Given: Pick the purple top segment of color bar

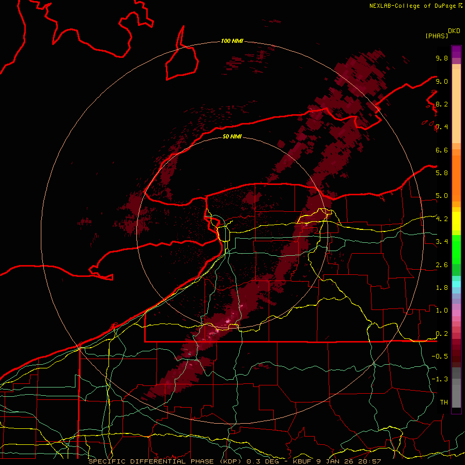Looking at the screenshot, I should [456, 52].
